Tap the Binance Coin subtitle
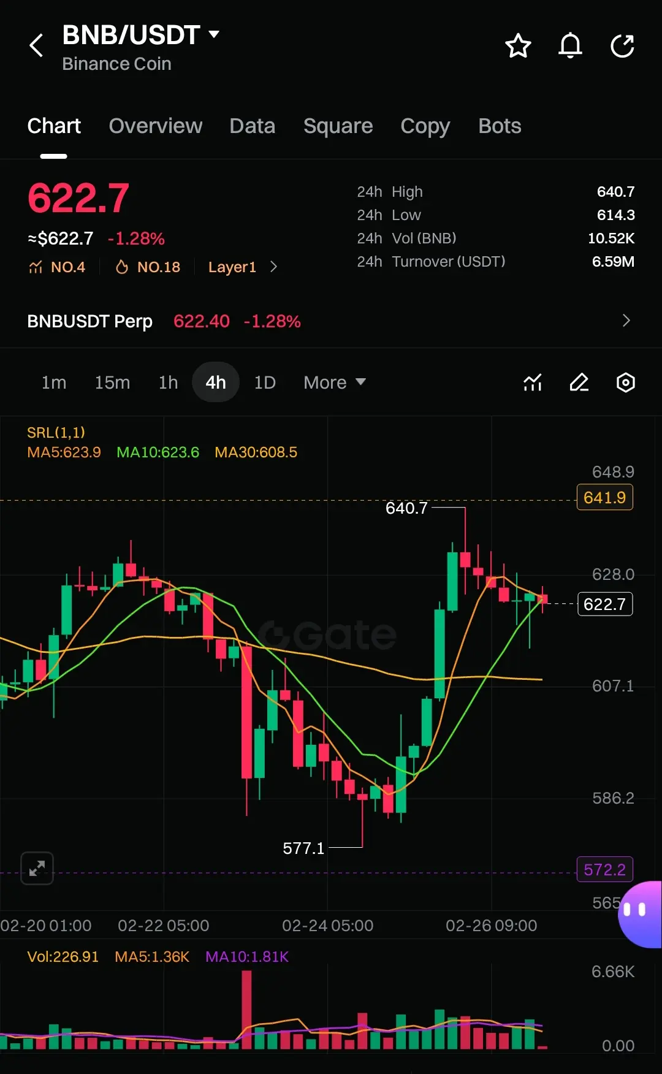This screenshot has height=1074, width=662. click(x=117, y=64)
